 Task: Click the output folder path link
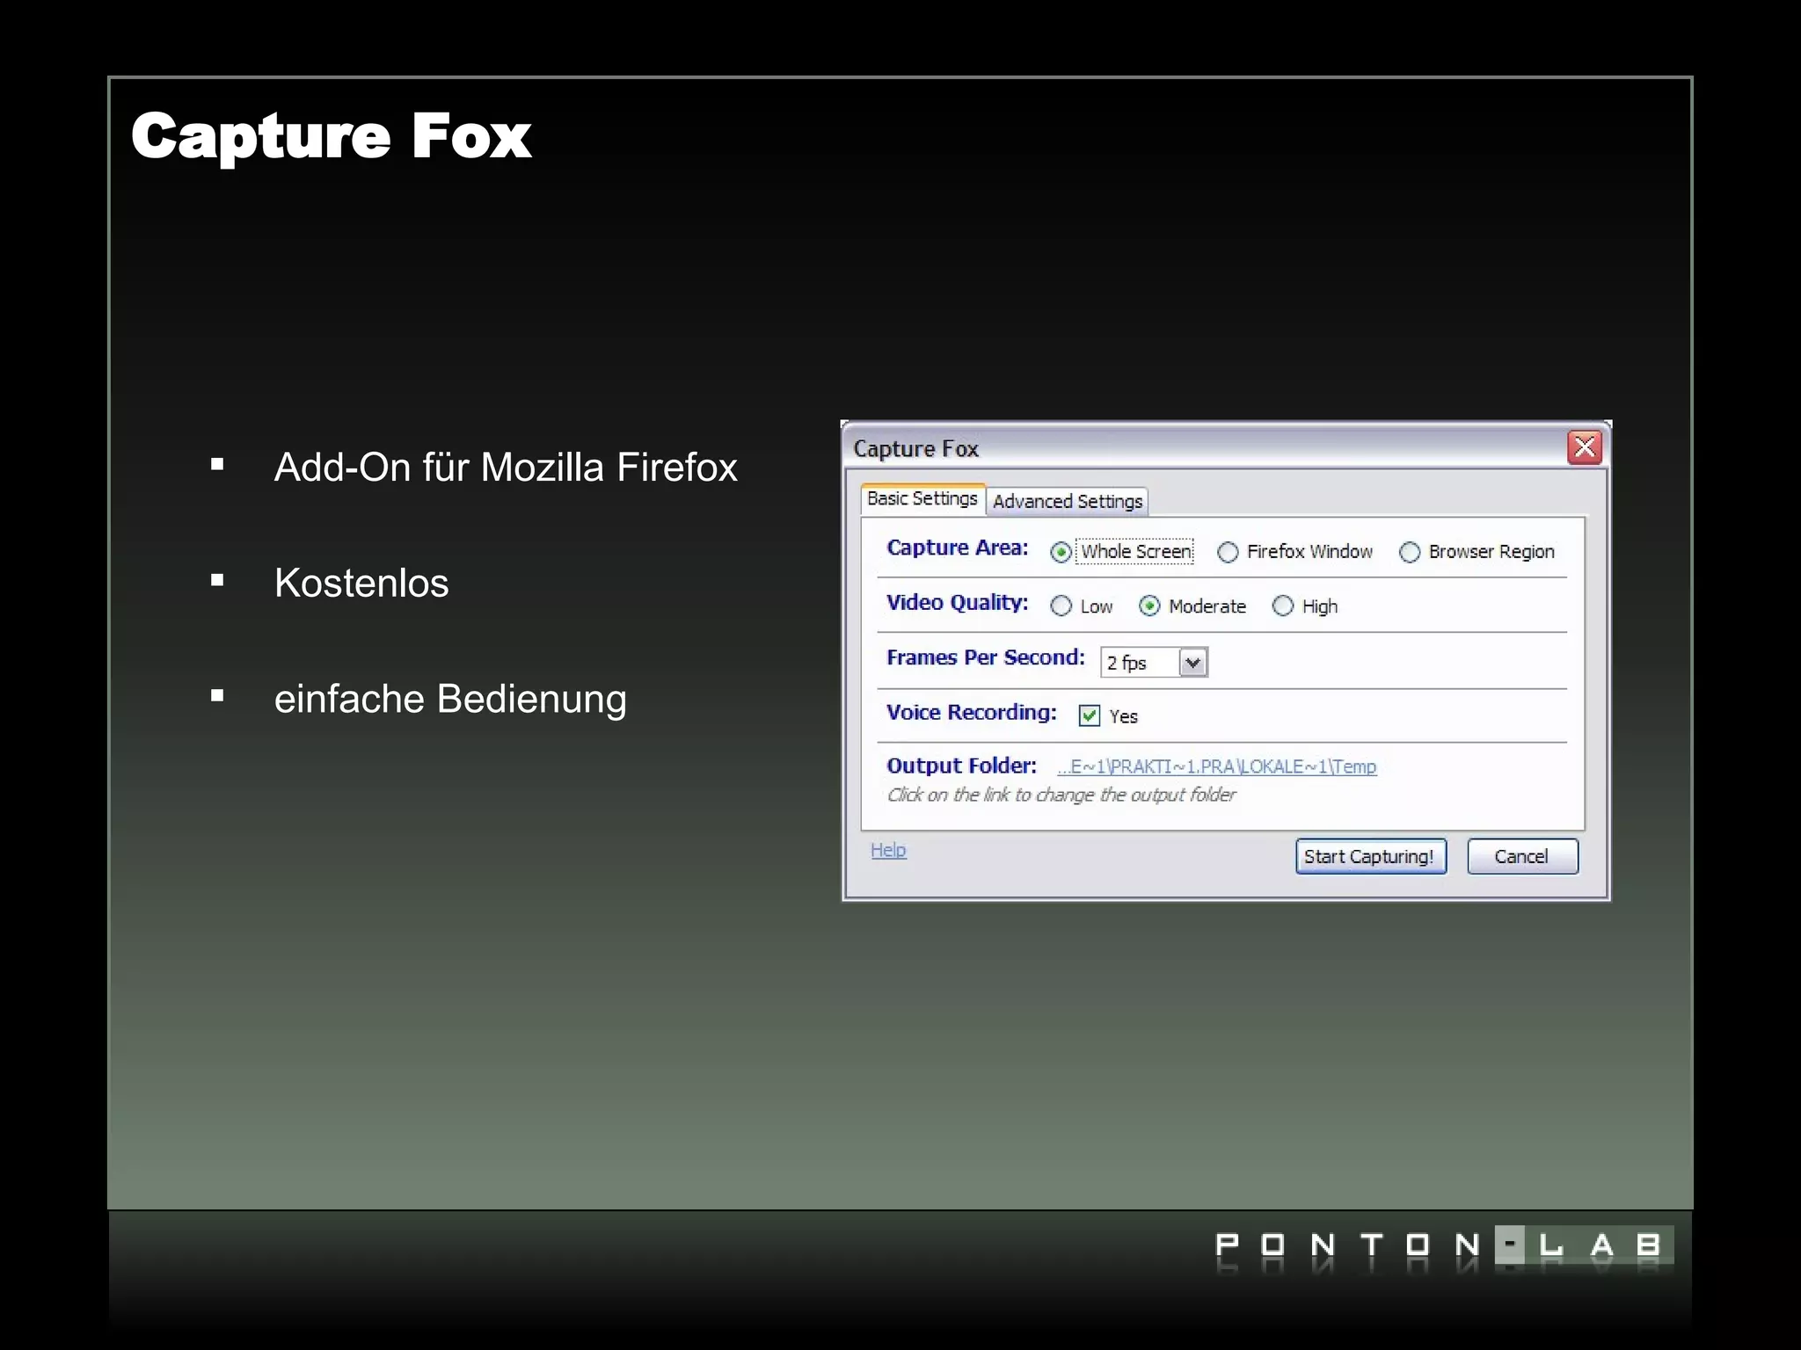[x=1217, y=766]
